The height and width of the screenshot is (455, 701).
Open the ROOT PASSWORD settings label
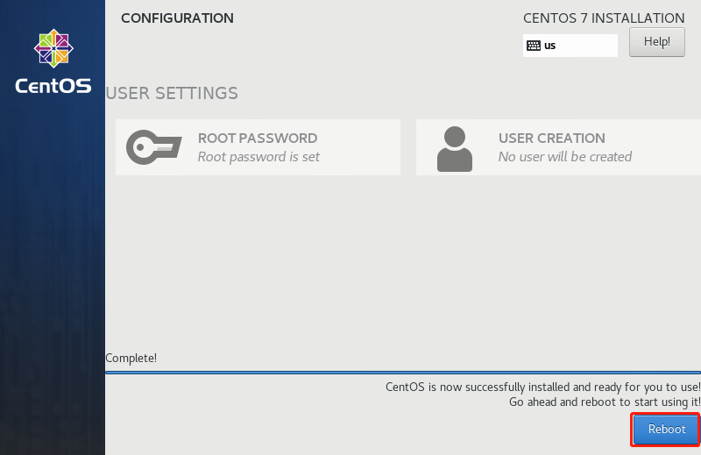coord(258,138)
